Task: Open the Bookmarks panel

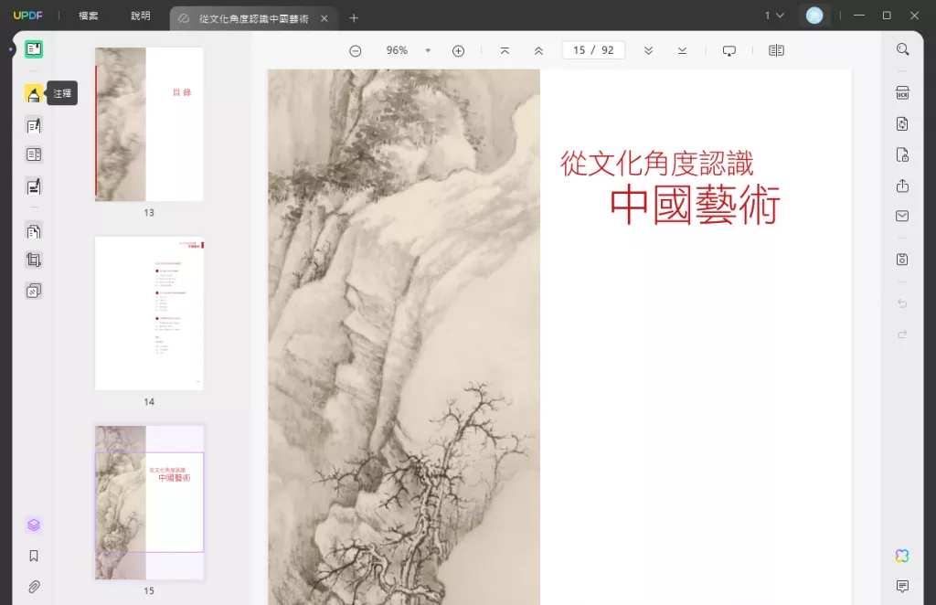Action: coord(34,556)
